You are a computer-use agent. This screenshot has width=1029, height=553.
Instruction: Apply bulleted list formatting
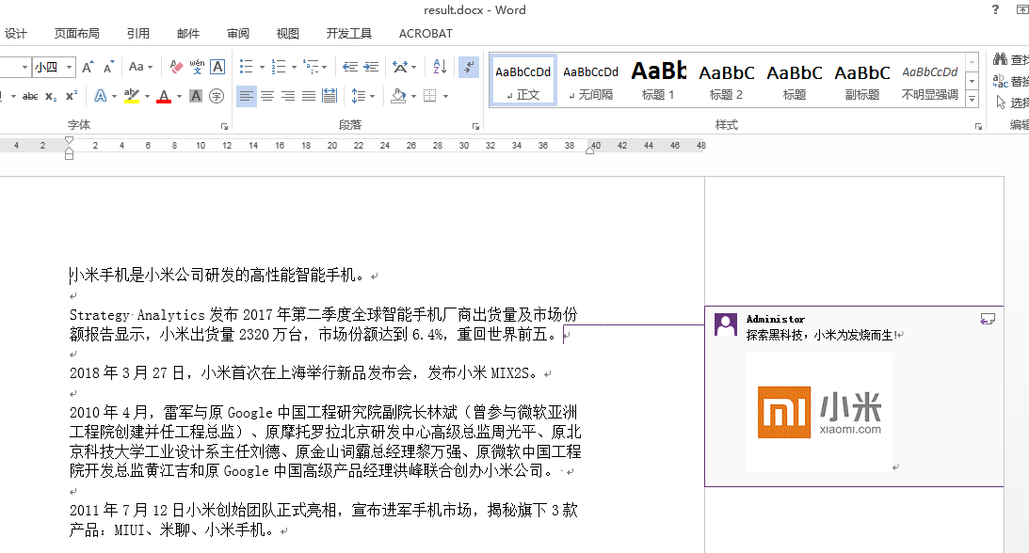(246, 67)
